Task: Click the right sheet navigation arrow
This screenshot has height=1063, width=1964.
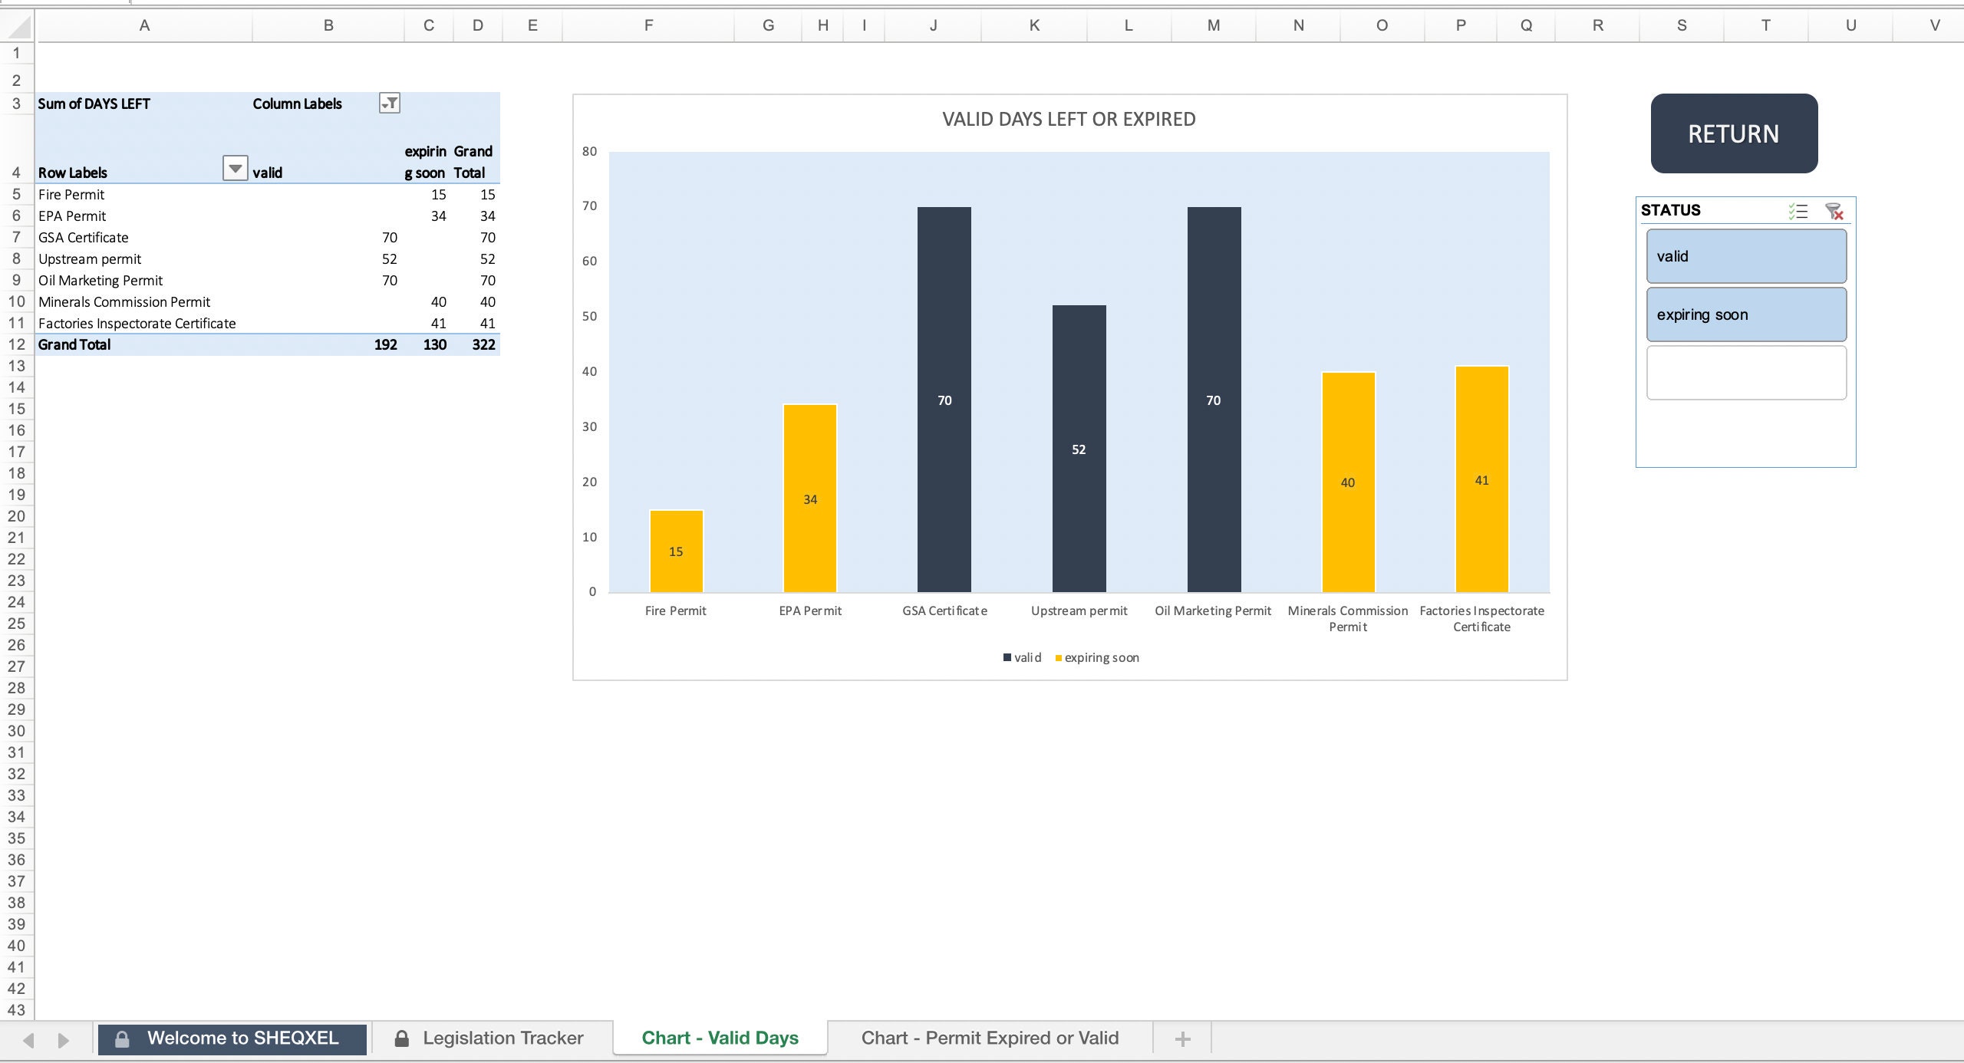Action: pos(61,1038)
